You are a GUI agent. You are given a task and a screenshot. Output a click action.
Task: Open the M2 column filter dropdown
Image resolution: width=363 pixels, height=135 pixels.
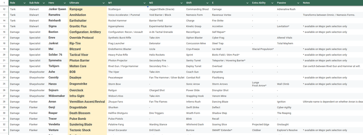click(182, 3)
